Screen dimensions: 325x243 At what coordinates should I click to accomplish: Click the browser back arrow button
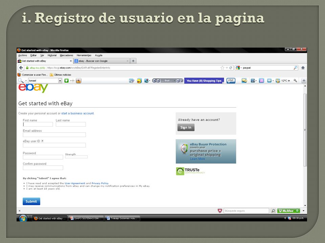coord(21,68)
